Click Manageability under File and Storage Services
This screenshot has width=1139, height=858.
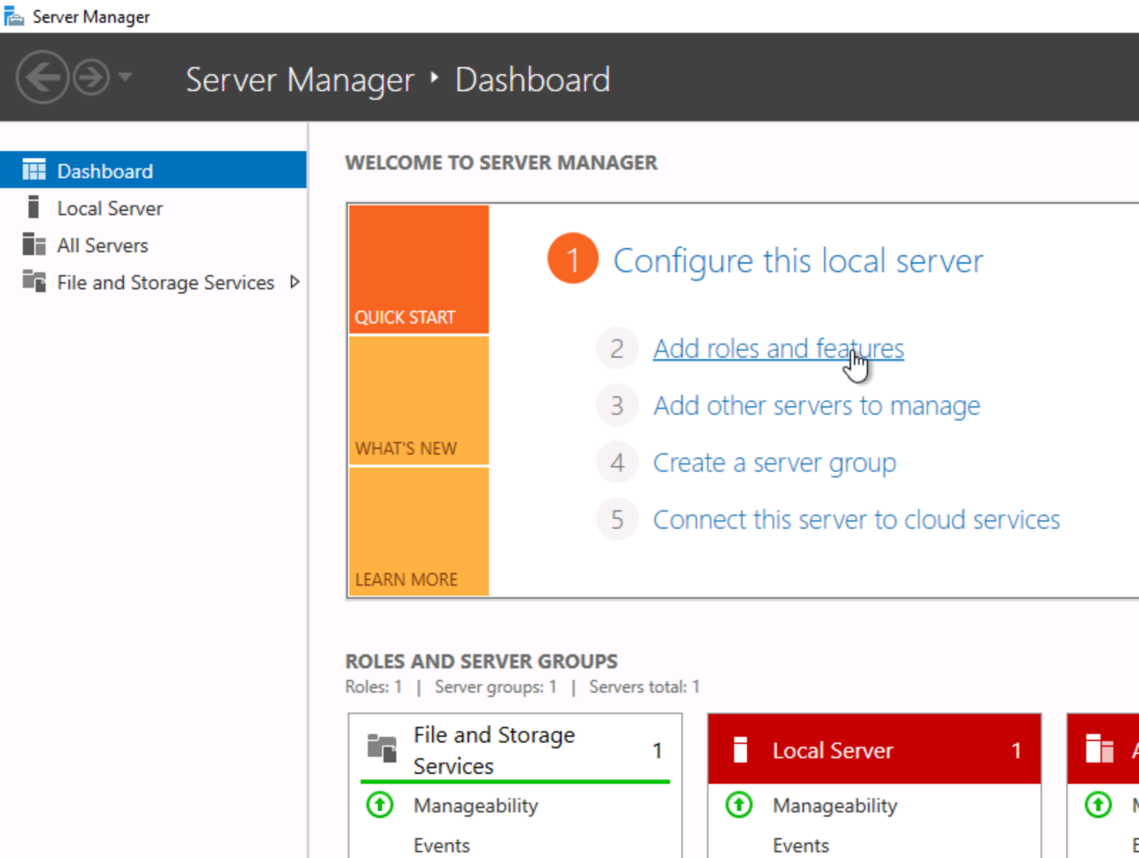[x=475, y=805]
